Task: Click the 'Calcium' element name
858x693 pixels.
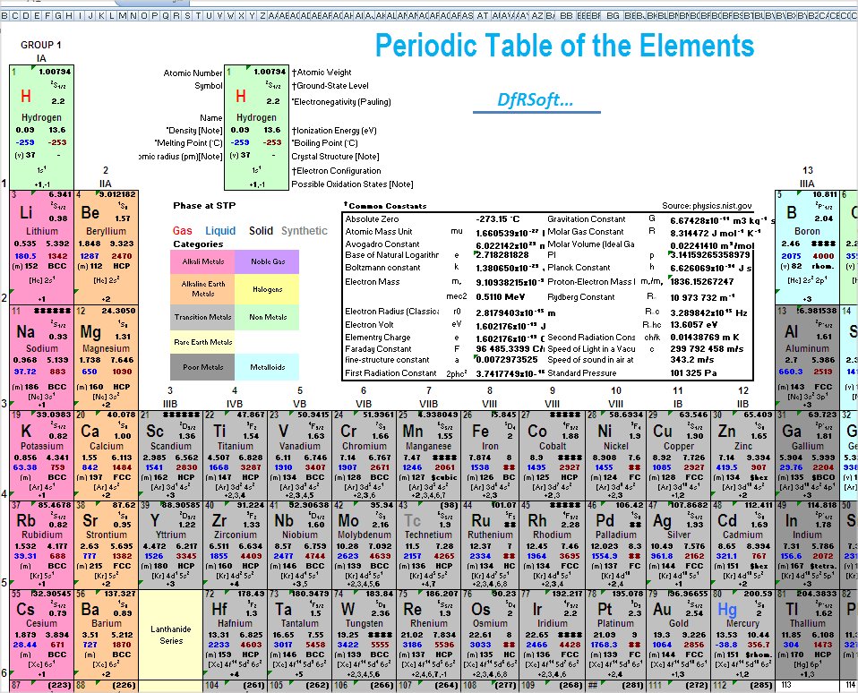Action: (x=107, y=446)
